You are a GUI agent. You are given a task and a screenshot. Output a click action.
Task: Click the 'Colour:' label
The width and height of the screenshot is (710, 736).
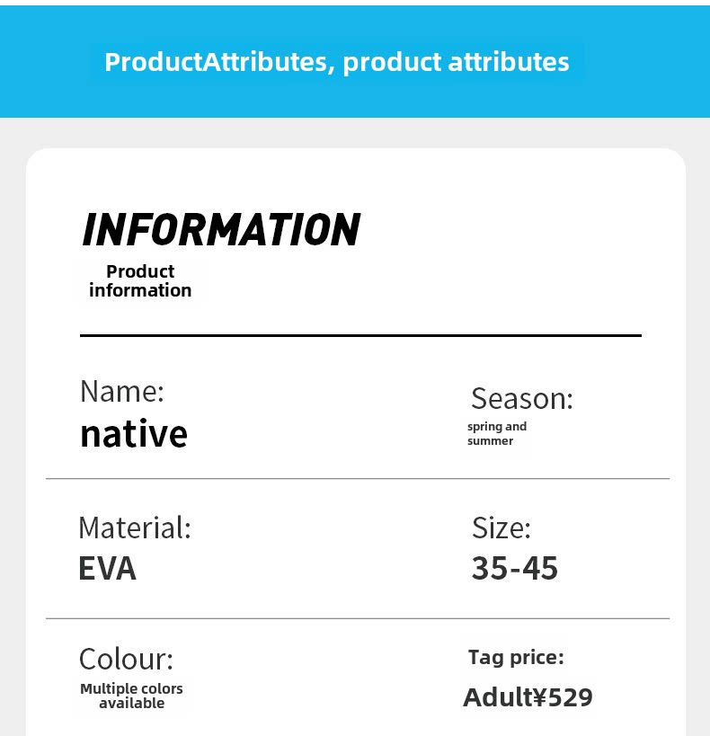126,659
